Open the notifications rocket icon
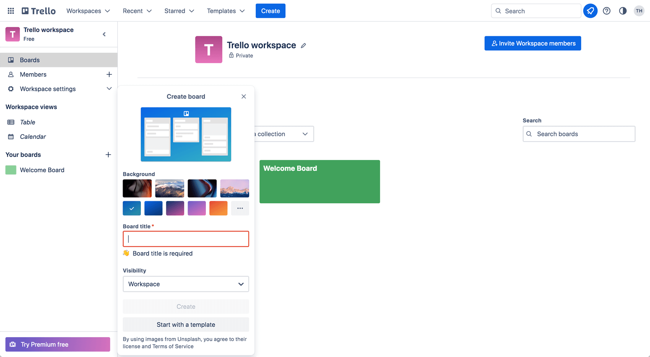Screen dimensions: 650x357 (590, 11)
